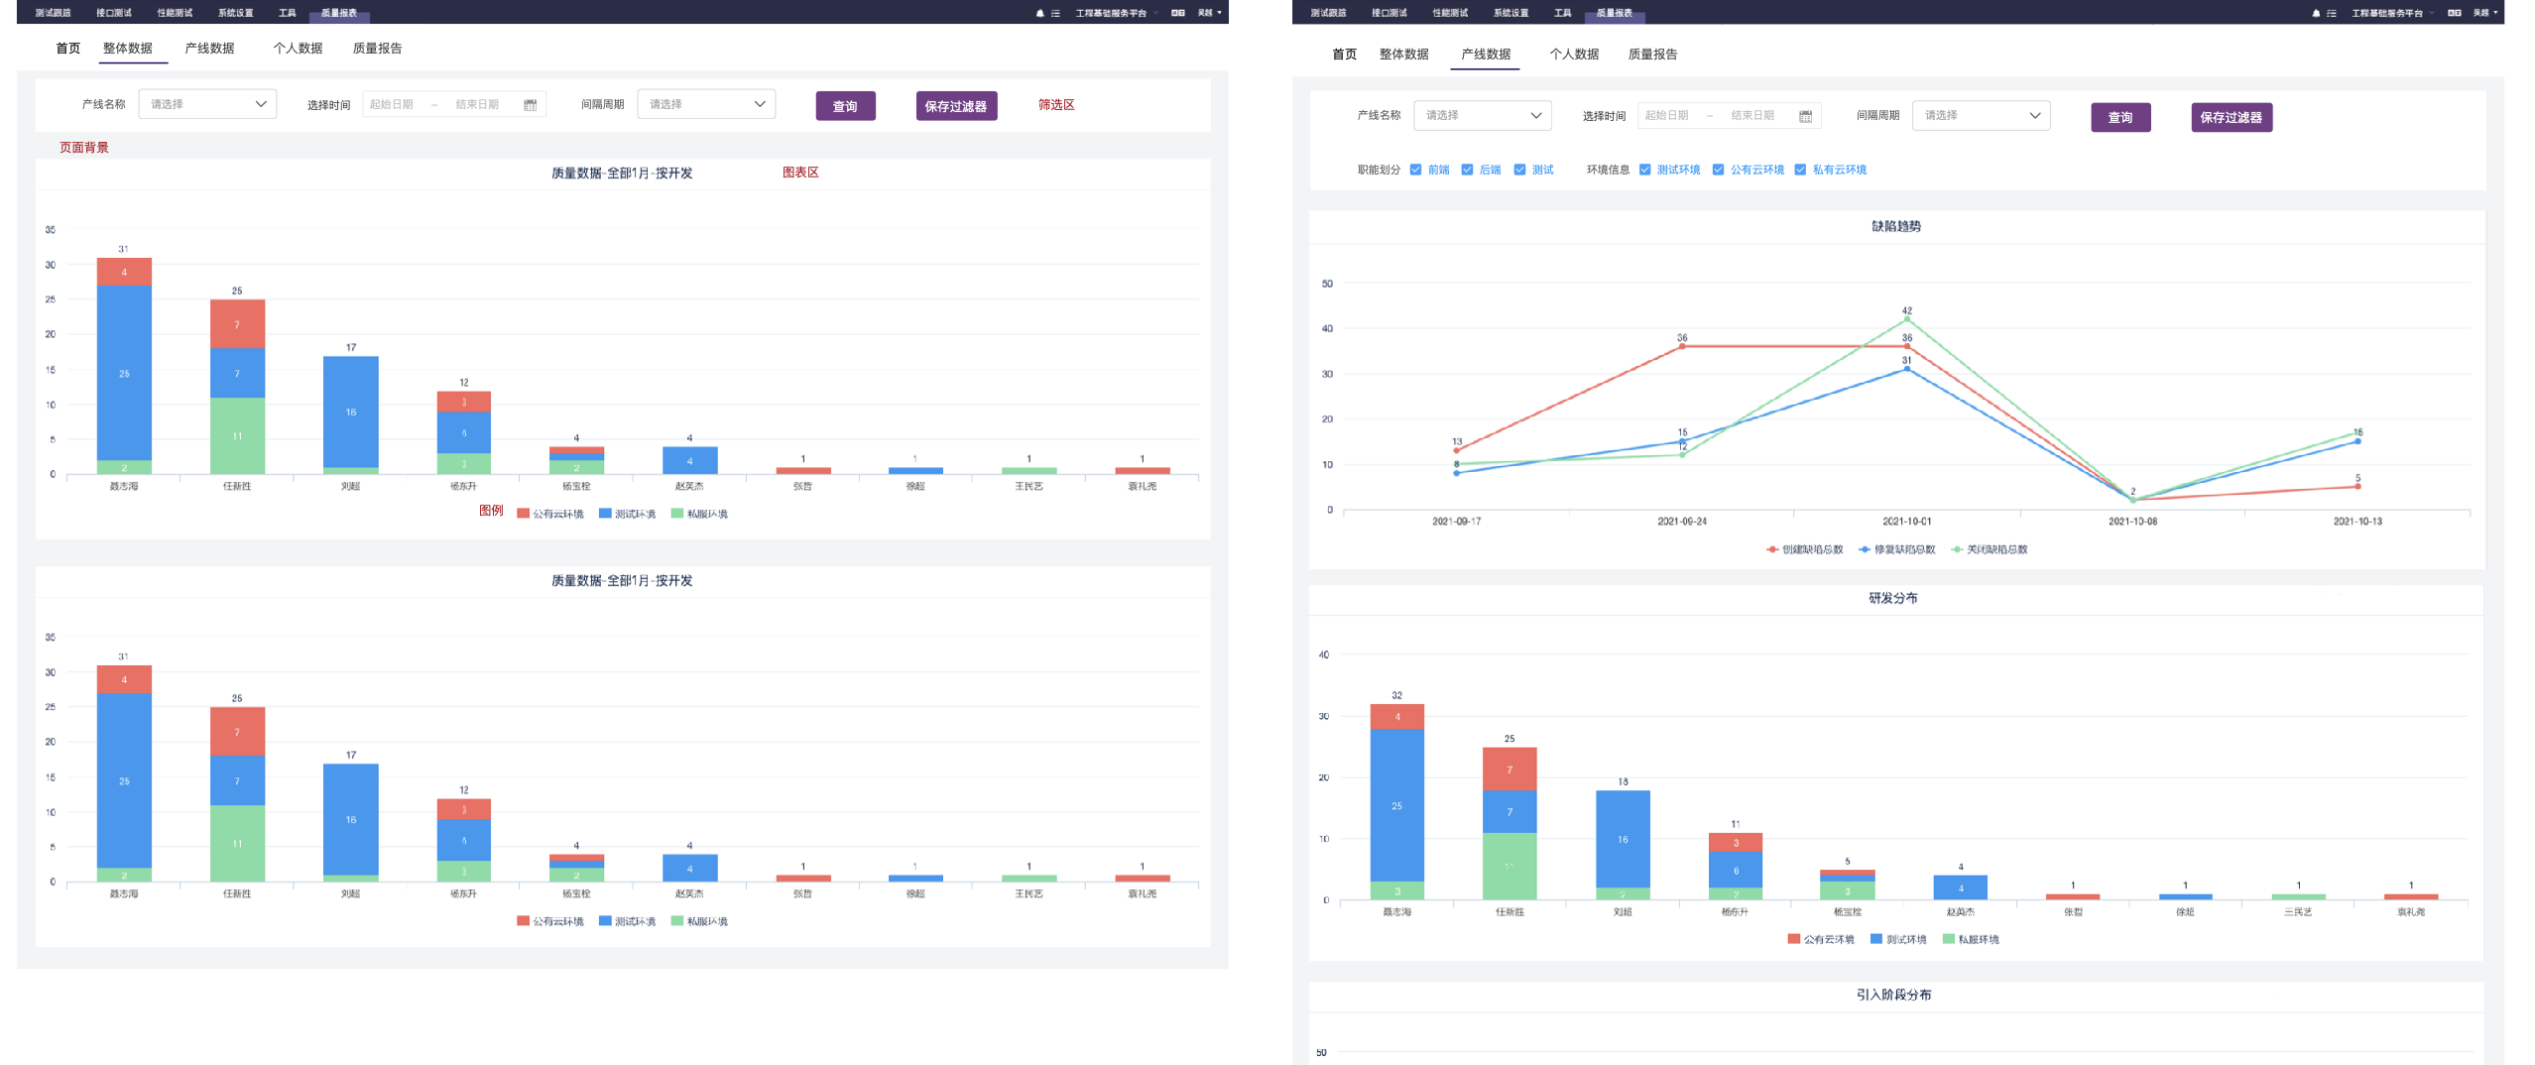Open notification bell in left page header
Viewport: 2535px width, 1065px height.
click(x=1039, y=13)
